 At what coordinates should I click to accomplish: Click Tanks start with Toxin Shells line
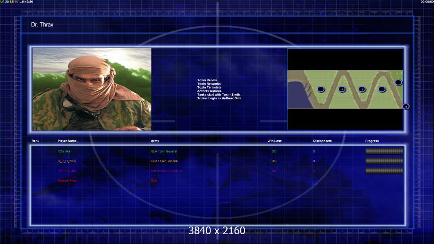(x=219, y=94)
